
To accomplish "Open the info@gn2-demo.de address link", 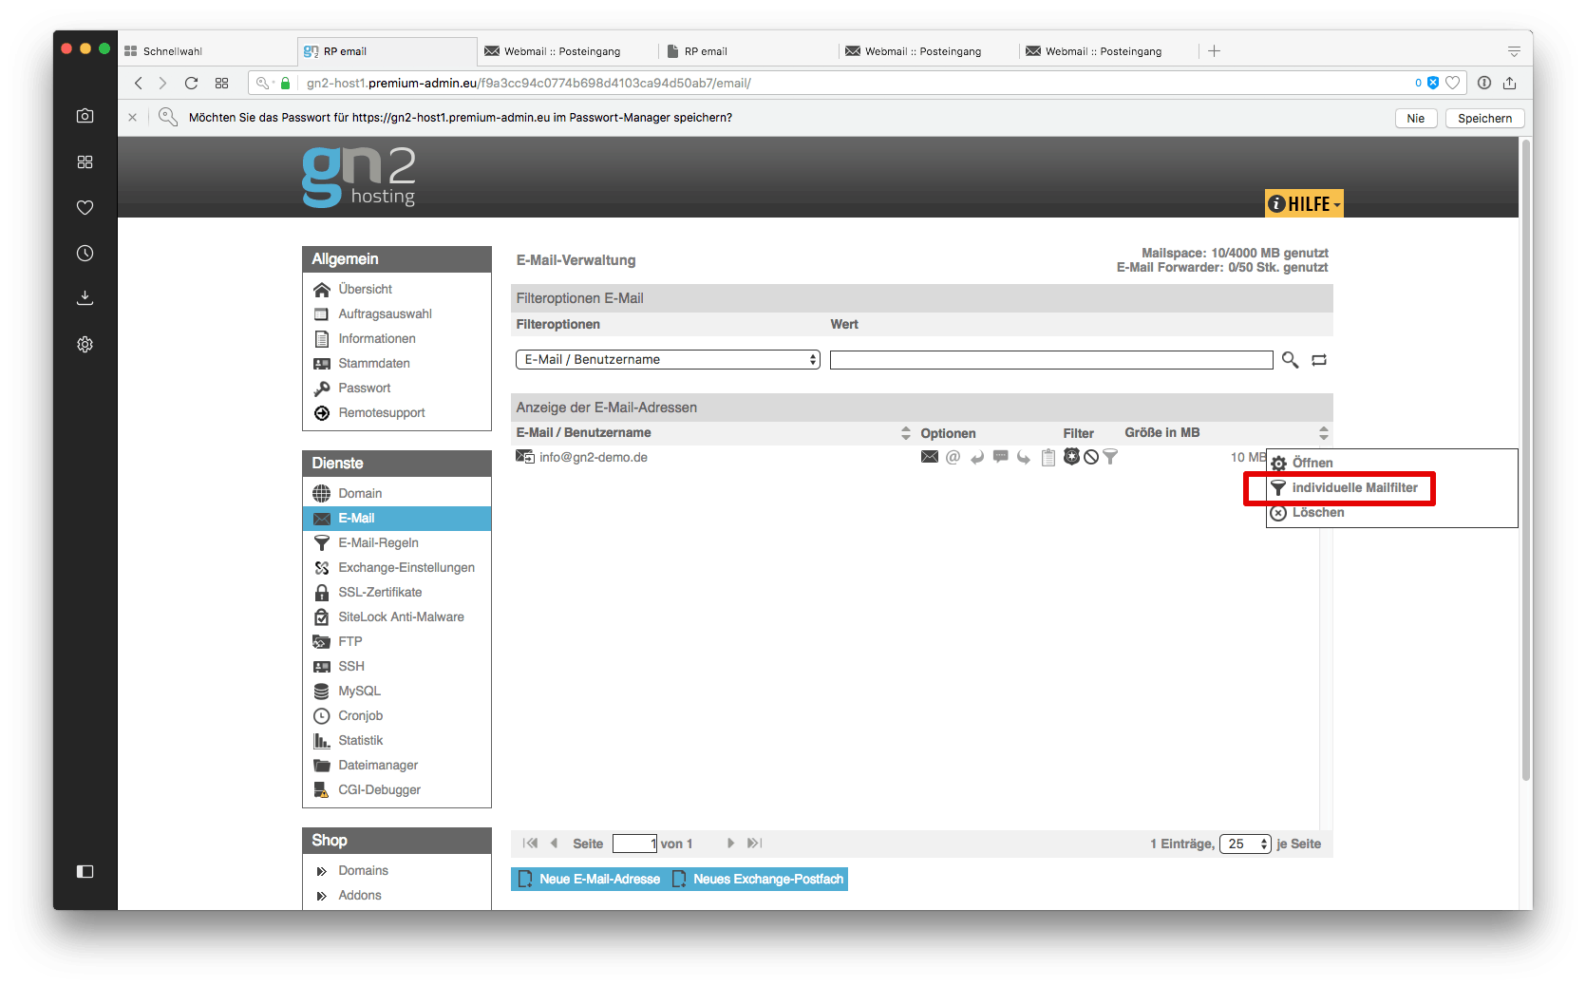I will [x=594, y=457].
